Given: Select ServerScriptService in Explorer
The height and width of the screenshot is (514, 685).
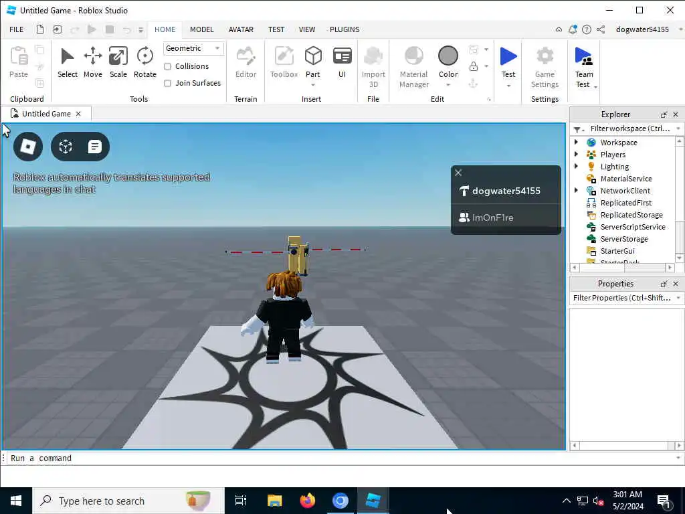Looking at the screenshot, I should 633,226.
